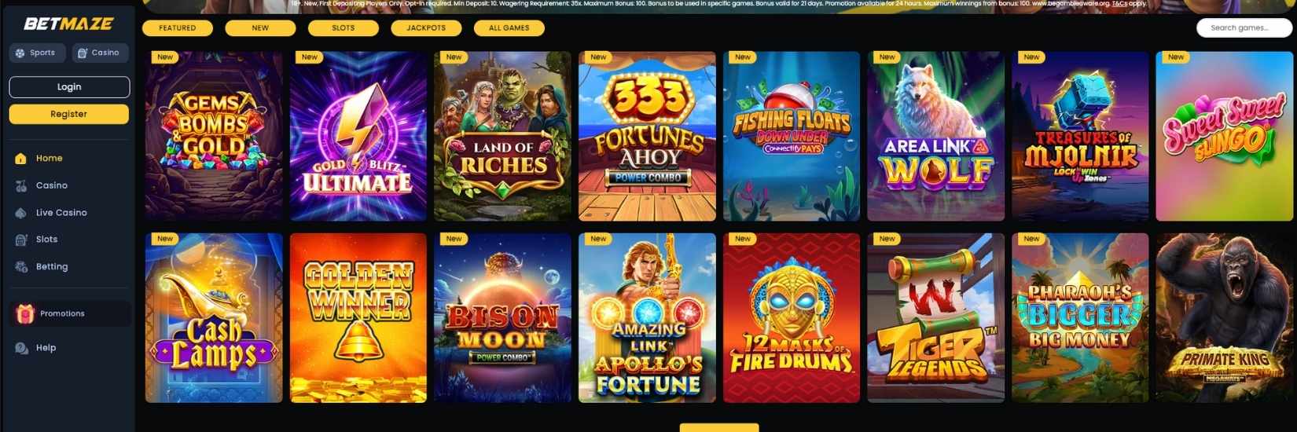Select the Live Casino sidebar icon
1297x432 pixels.
(x=21, y=213)
